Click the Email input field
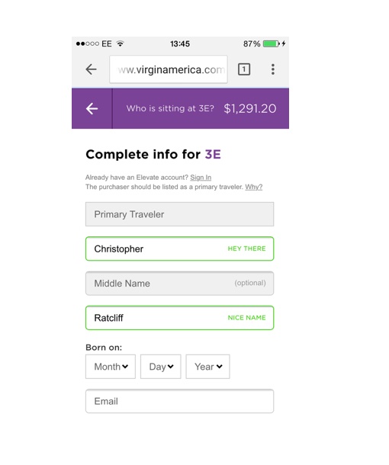The height and width of the screenshot is (465, 389). [179, 401]
